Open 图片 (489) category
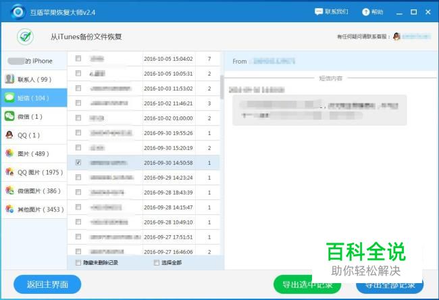 [x=34, y=153]
